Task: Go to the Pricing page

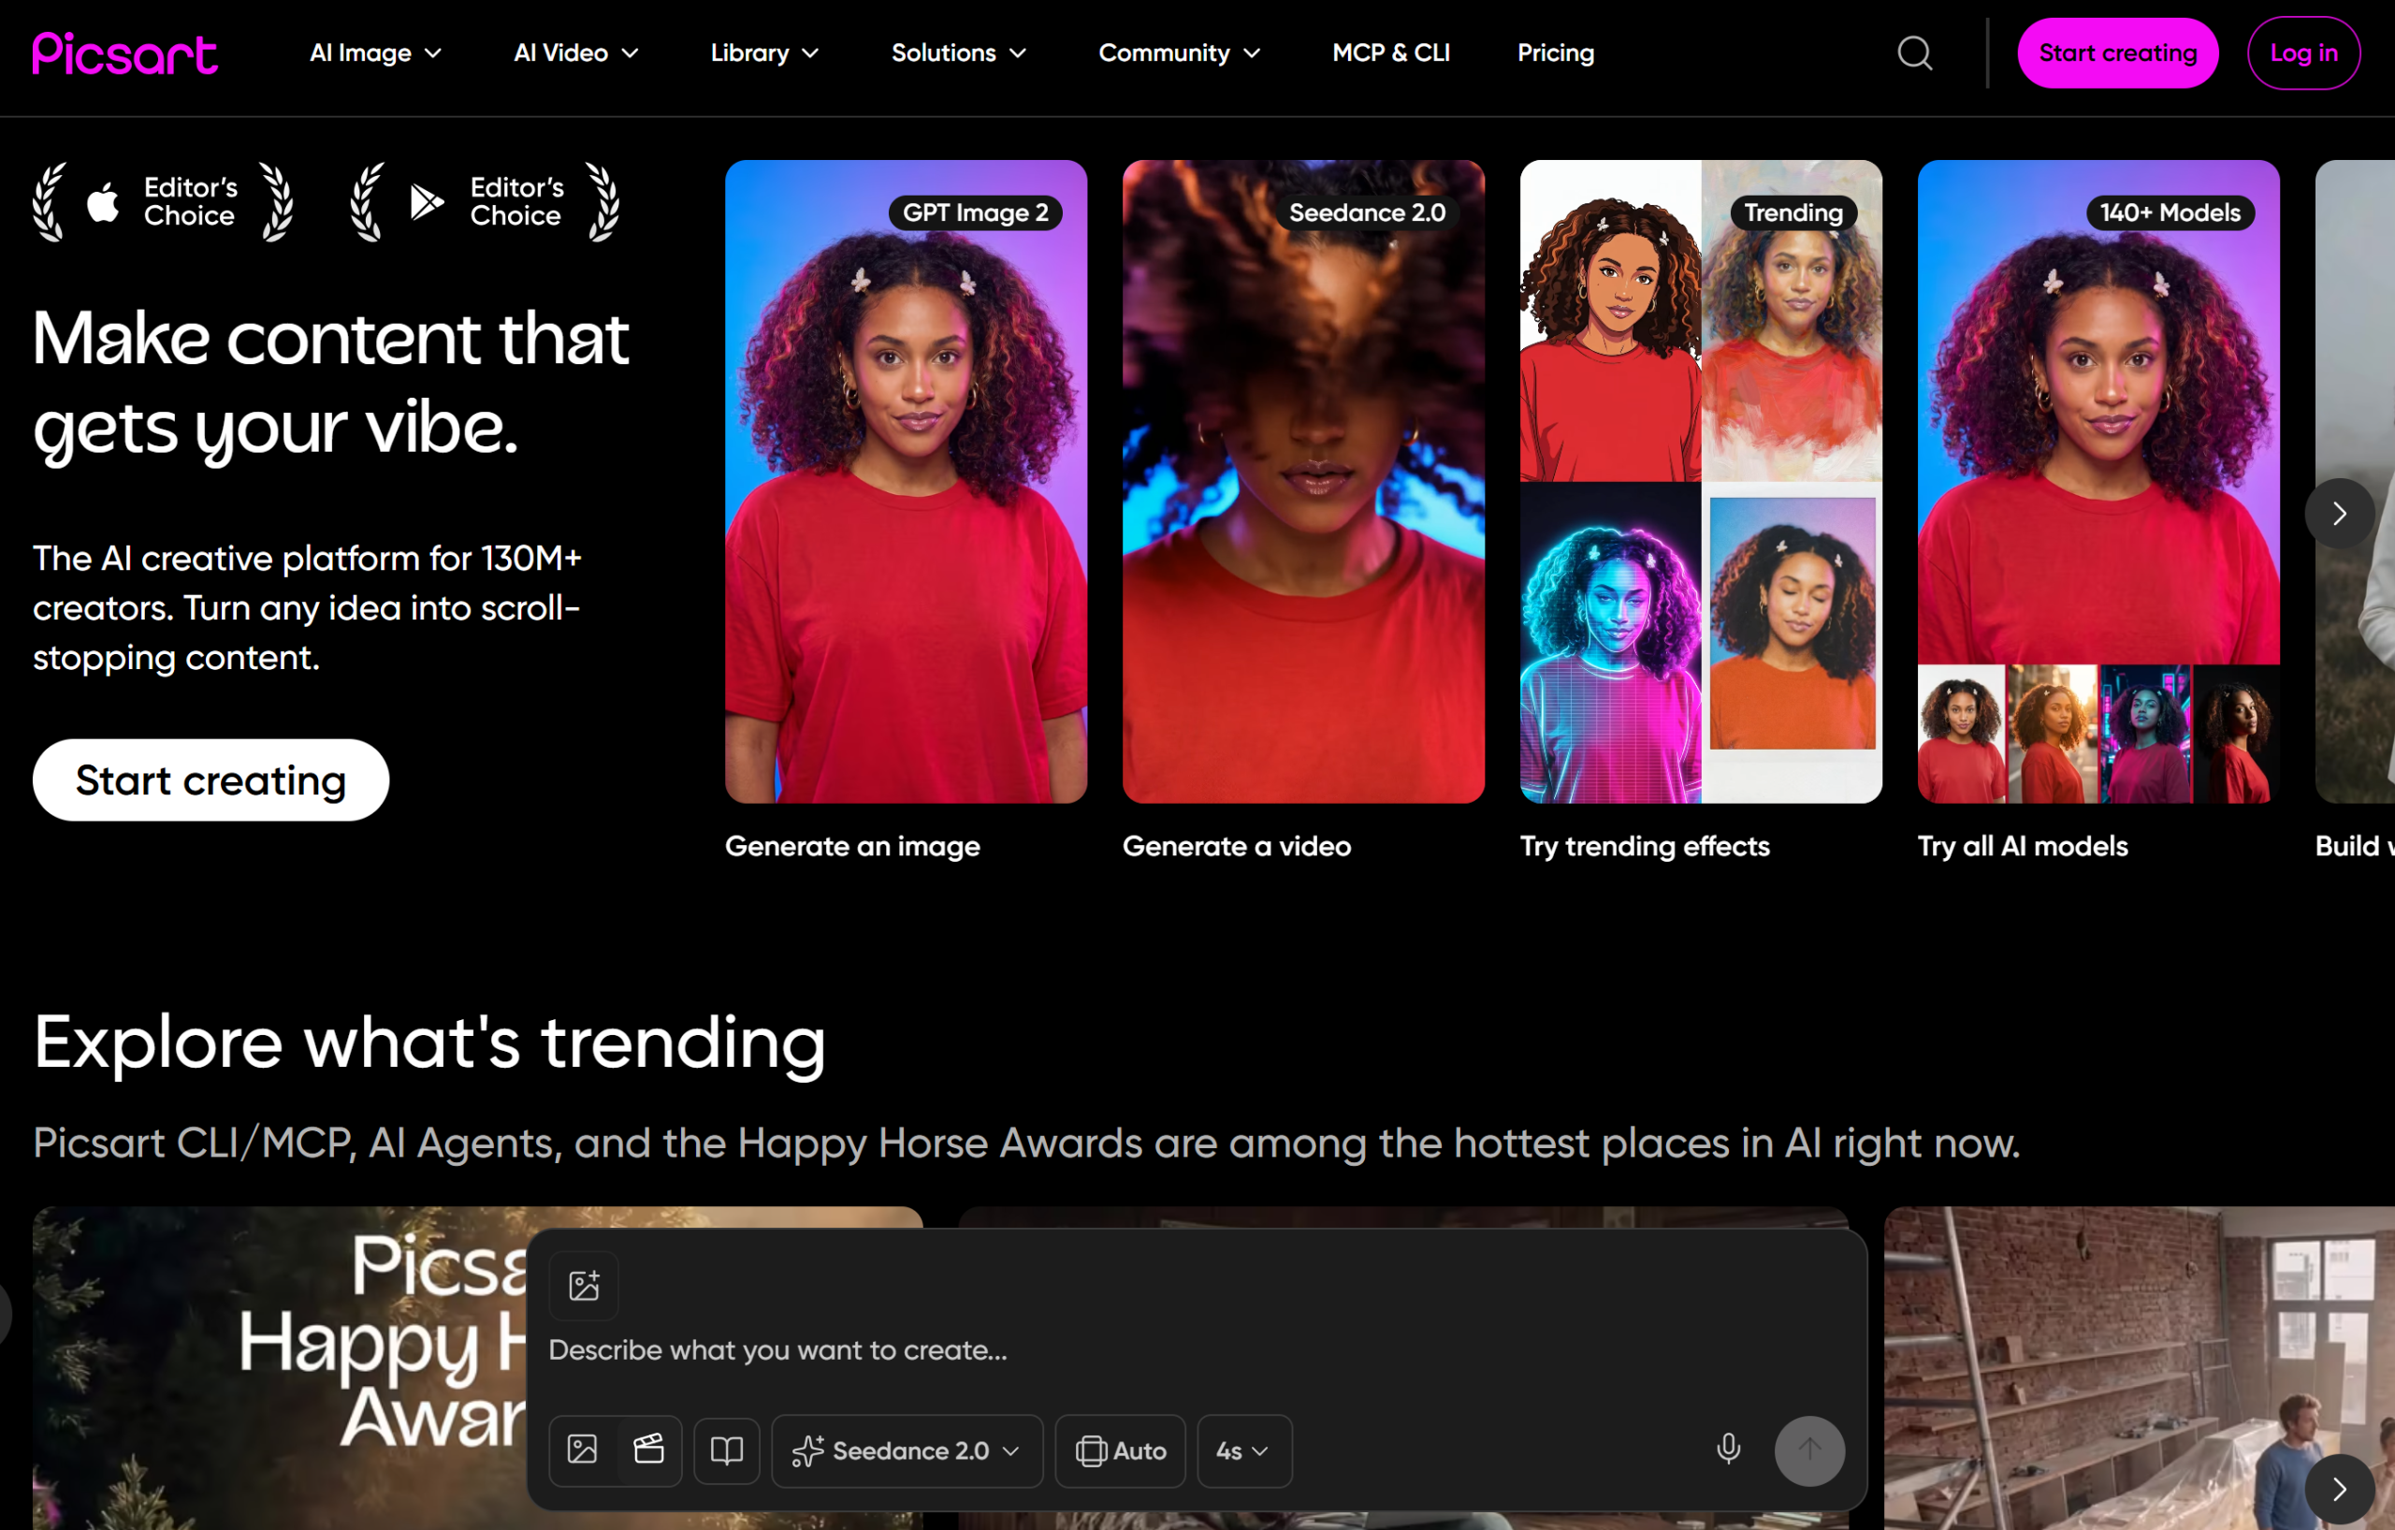Action: pyautogui.click(x=1556, y=53)
